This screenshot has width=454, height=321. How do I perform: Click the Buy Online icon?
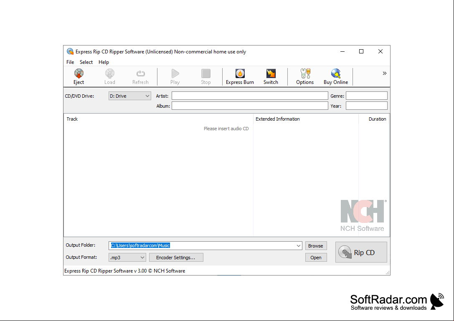point(336,73)
